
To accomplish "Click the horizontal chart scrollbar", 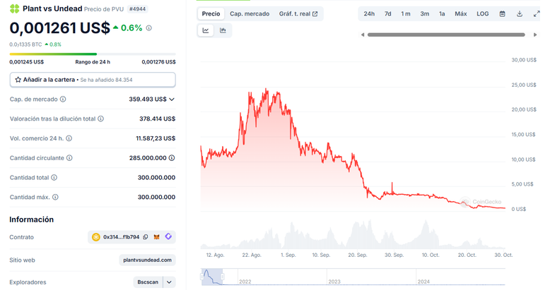I will [446, 35].
